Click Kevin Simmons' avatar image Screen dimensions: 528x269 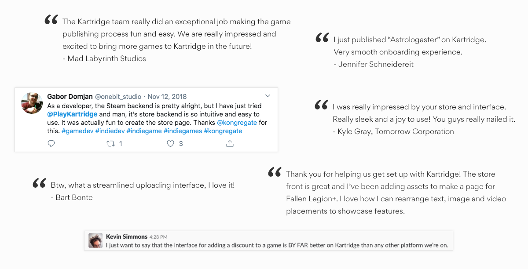coord(95,240)
